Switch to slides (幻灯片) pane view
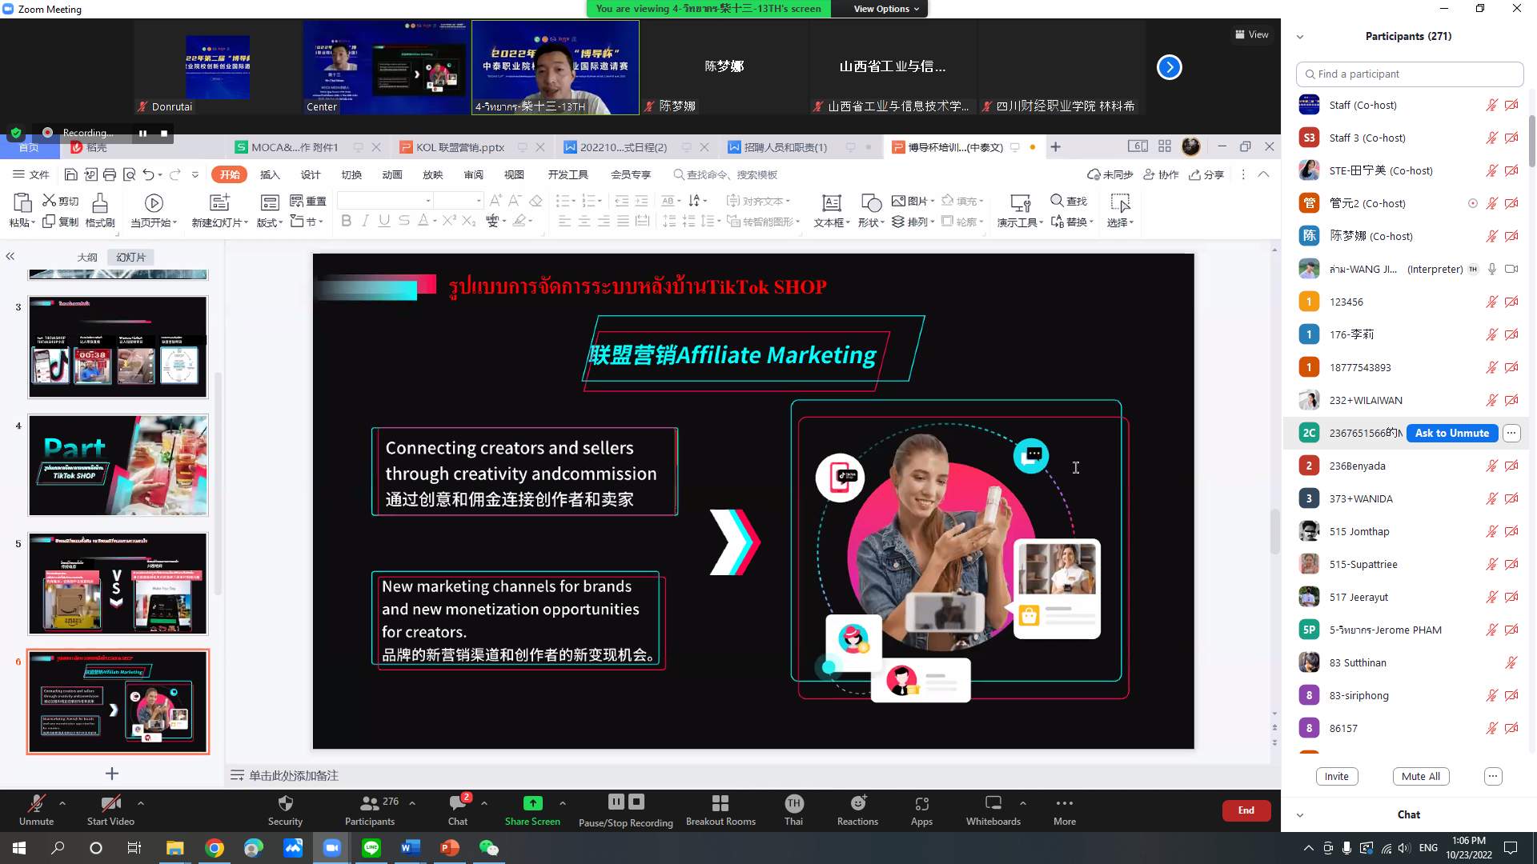This screenshot has height=864, width=1537. pos(130,257)
